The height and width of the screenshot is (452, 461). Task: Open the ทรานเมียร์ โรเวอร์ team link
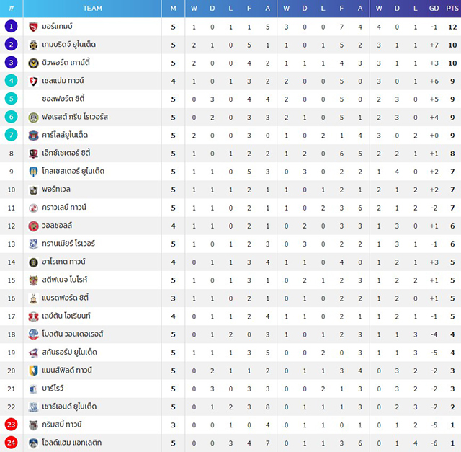coord(68,244)
